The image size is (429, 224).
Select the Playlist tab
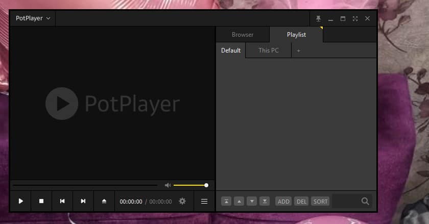pos(296,35)
